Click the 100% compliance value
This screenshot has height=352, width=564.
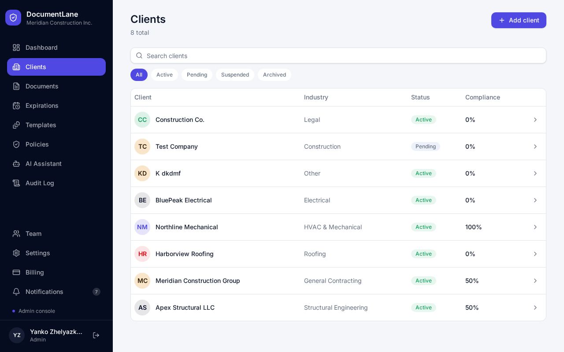pos(474,227)
